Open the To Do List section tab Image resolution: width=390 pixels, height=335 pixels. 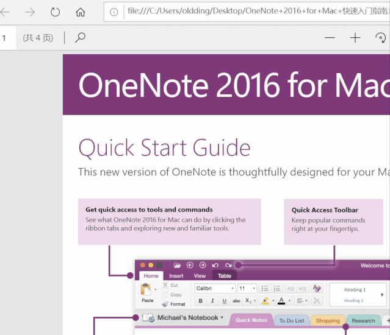tap(292, 320)
